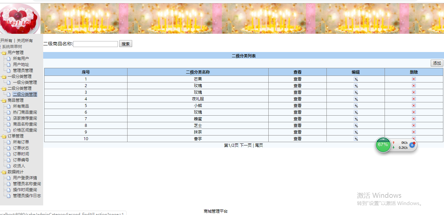Screen dimensions: 444x215
Task: Open 收货人 page
Action: point(19,166)
